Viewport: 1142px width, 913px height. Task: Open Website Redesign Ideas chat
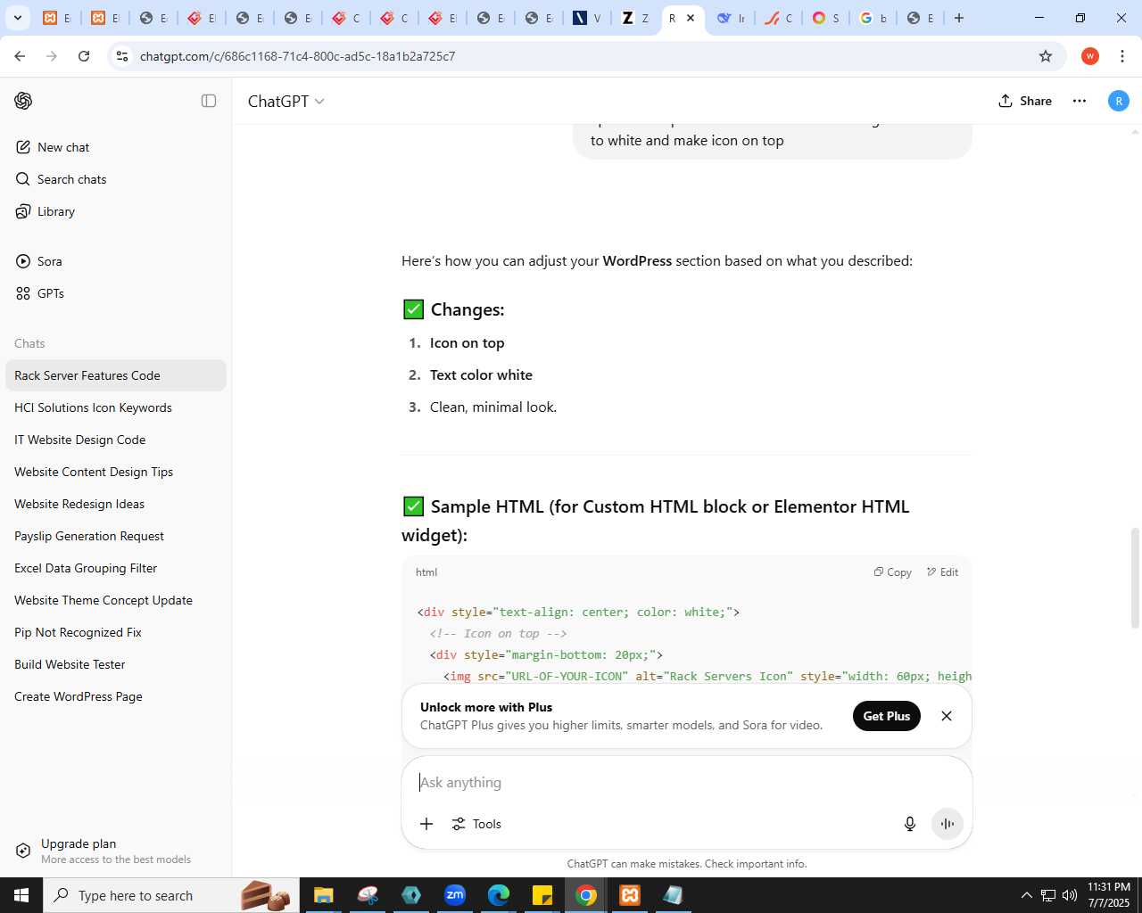[x=116, y=504]
